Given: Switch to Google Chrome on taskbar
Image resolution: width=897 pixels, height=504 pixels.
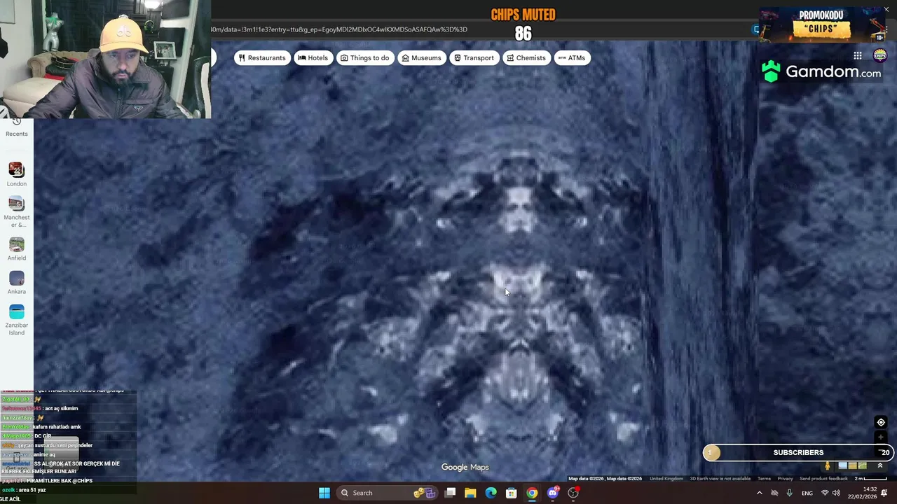Looking at the screenshot, I should pyautogui.click(x=532, y=493).
